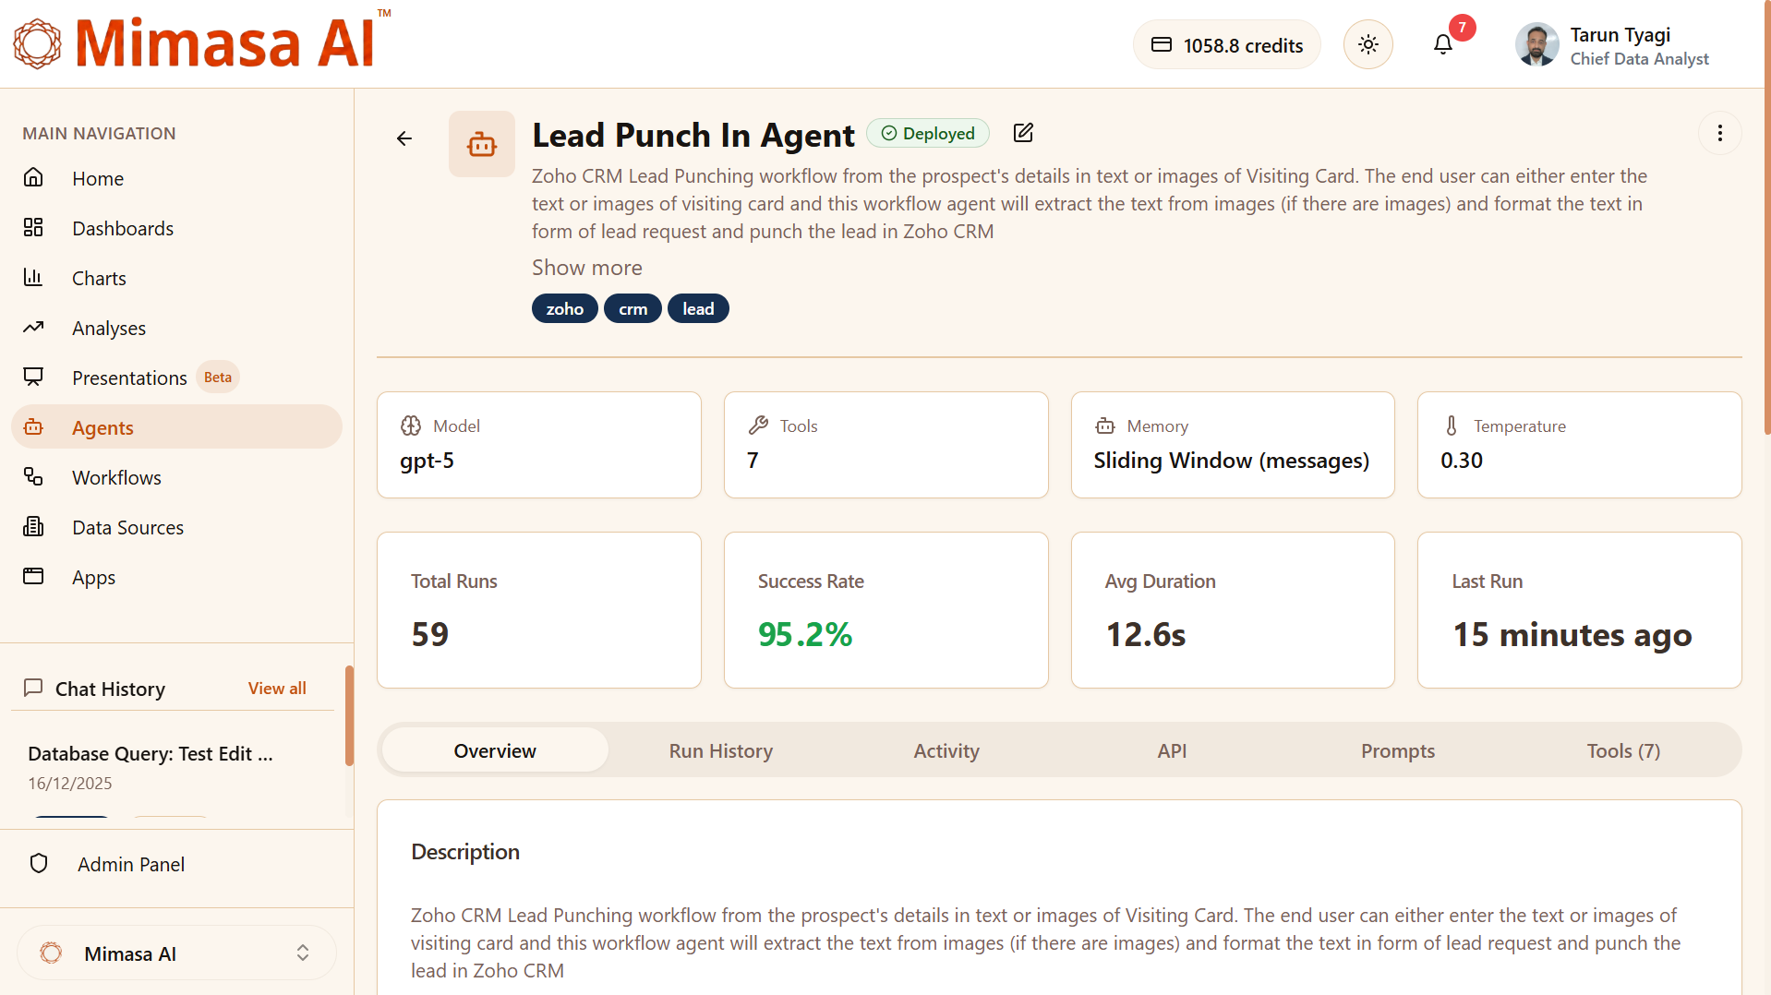Click the Last Run 15 minutes ago value
This screenshot has width=1771, height=995.
point(1572,635)
